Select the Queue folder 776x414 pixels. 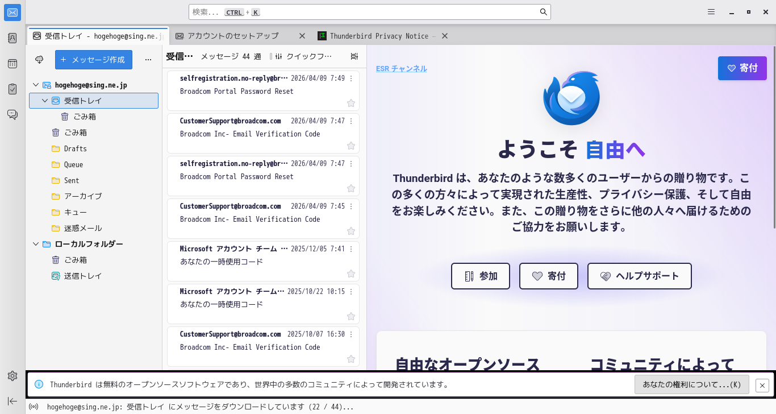pos(94,164)
